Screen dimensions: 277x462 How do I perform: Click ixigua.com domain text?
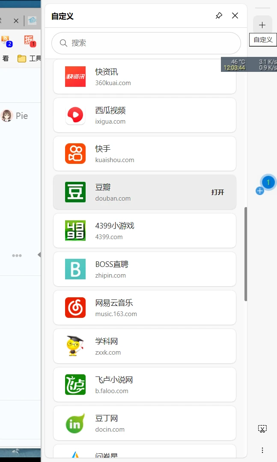[x=110, y=121]
